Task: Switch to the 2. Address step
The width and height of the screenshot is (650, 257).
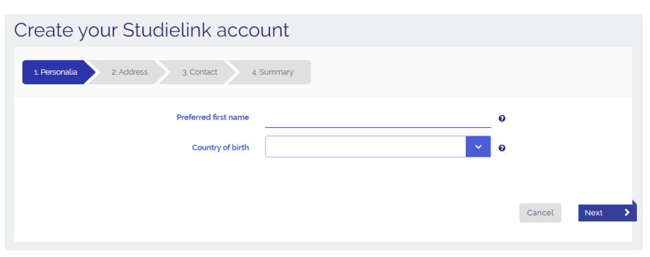Action: pos(130,72)
